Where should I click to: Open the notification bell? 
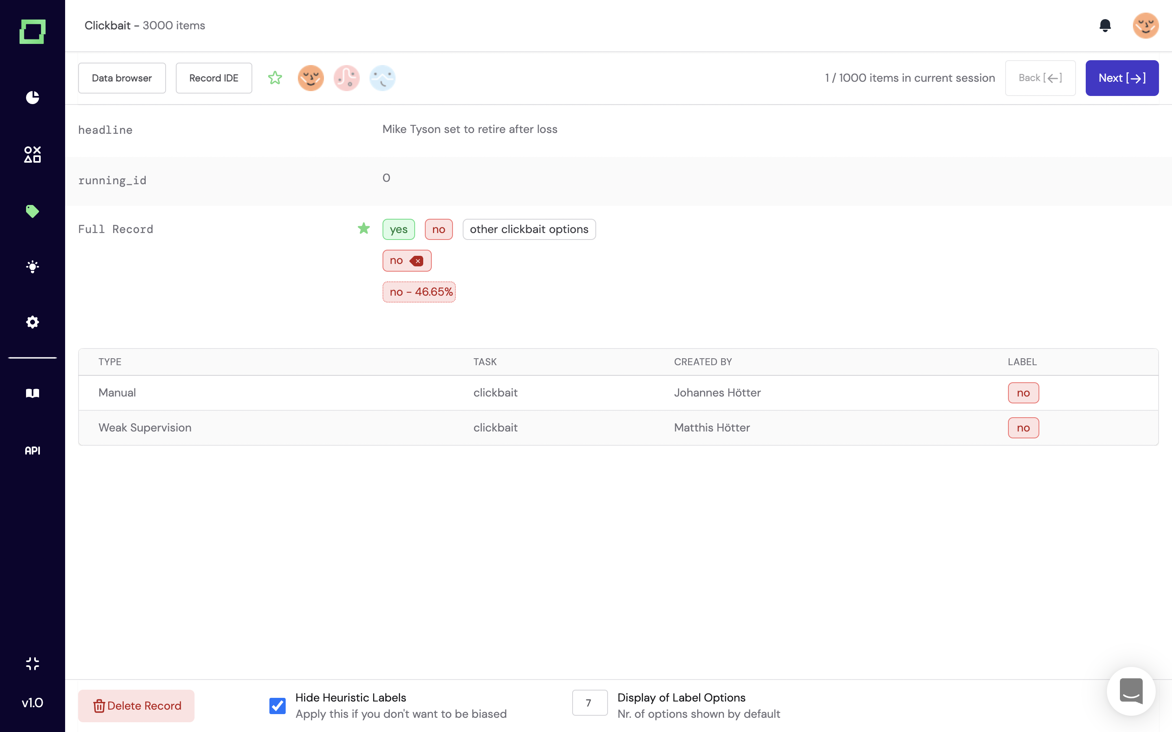point(1105,25)
